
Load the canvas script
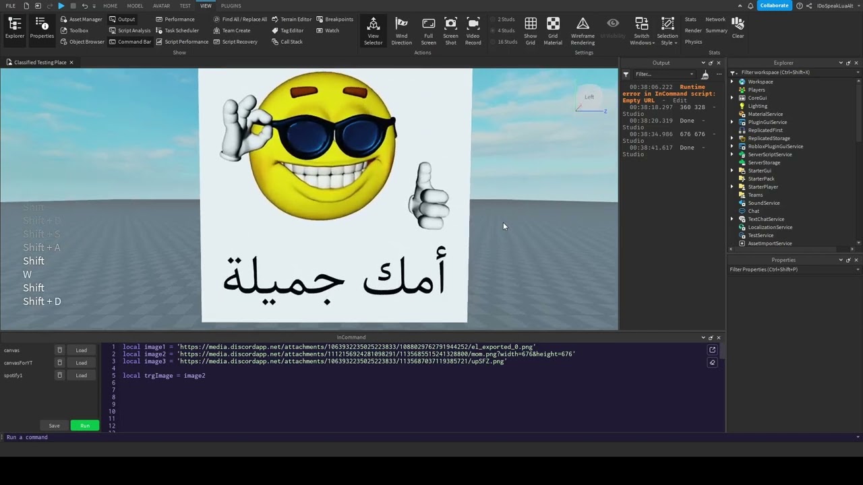tap(81, 350)
